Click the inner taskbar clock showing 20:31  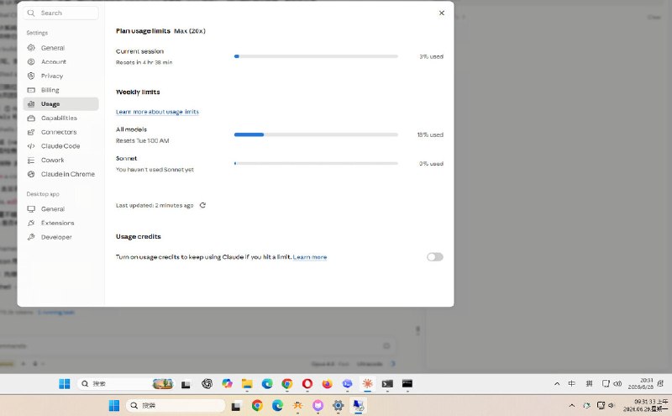641,384
